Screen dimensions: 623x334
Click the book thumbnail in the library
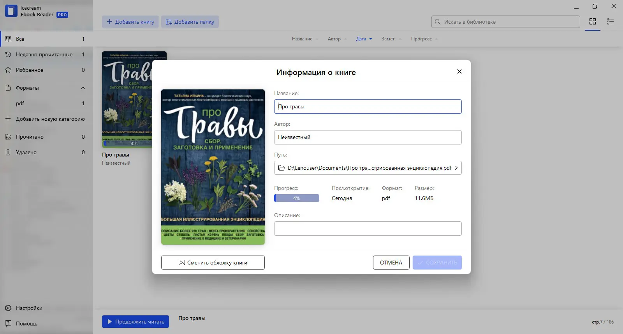[134, 99]
